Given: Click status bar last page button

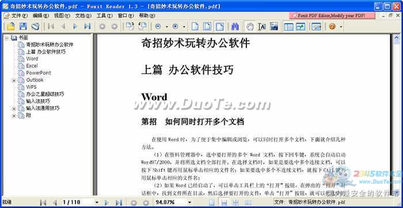Looking at the screenshot, I should 118,203.
